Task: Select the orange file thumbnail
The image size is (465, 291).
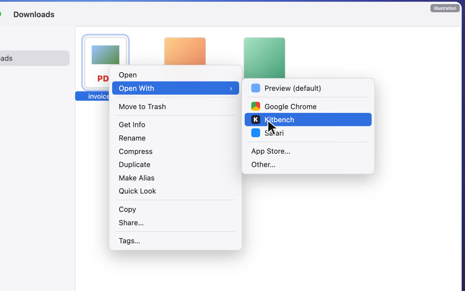Action: click(185, 52)
